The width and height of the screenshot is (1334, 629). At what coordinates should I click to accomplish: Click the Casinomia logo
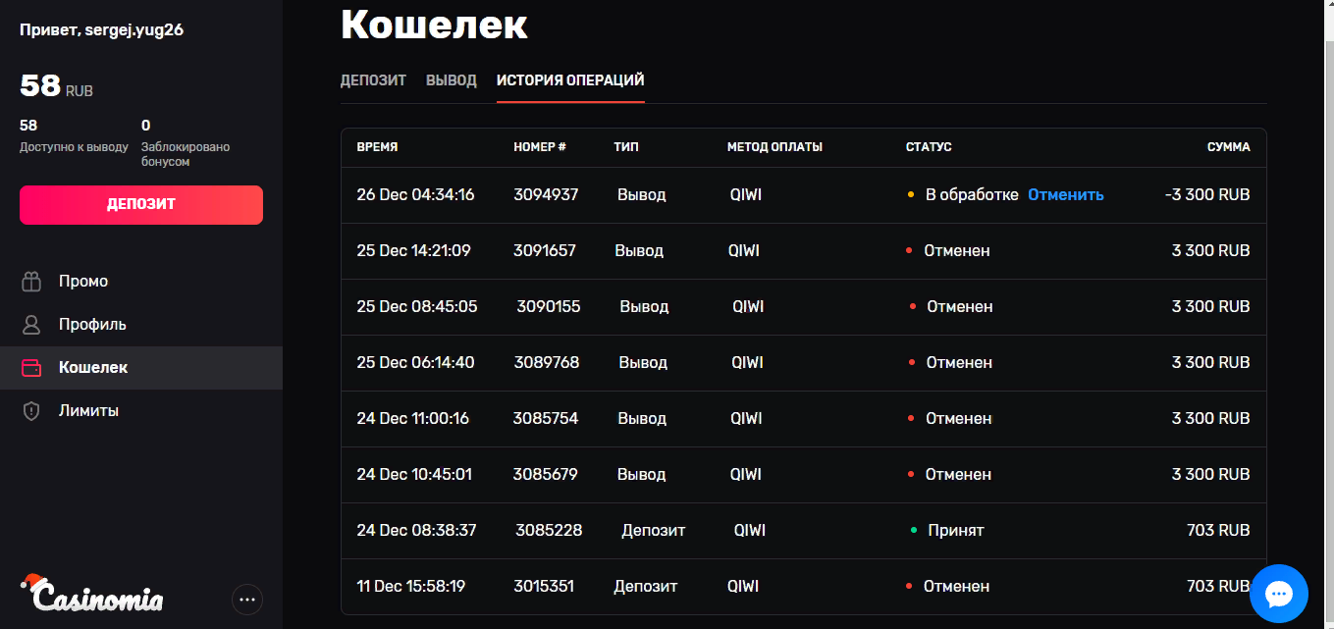tap(92, 593)
